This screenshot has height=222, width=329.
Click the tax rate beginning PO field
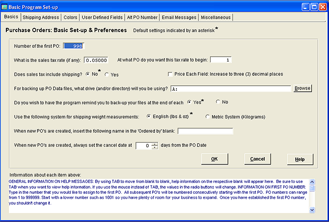pyautogui.click(x=221, y=60)
